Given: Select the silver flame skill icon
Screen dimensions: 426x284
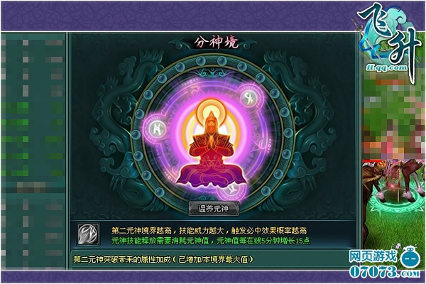Looking at the screenshot, I should 88,234.
